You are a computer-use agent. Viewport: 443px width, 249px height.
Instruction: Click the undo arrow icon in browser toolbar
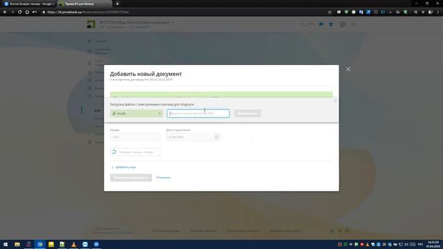[35, 12]
